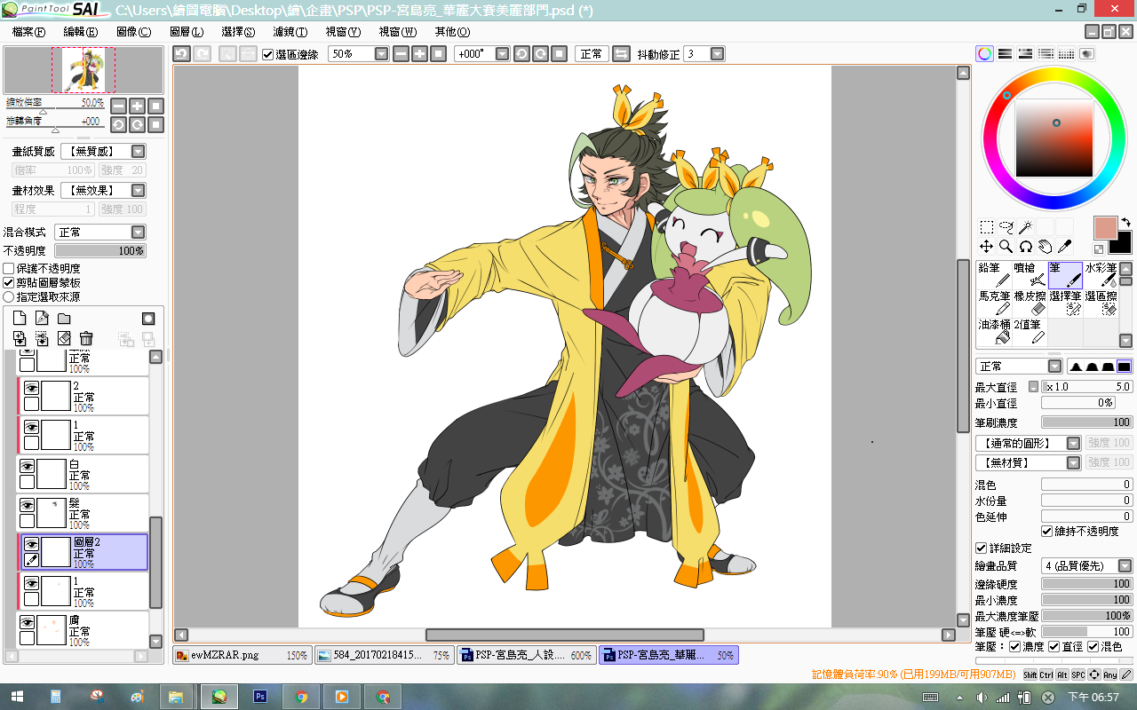The height and width of the screenshot is (710, 1137).
Task: Select the 鉛筆 pencil brush
Action: (x=994, y=275)
